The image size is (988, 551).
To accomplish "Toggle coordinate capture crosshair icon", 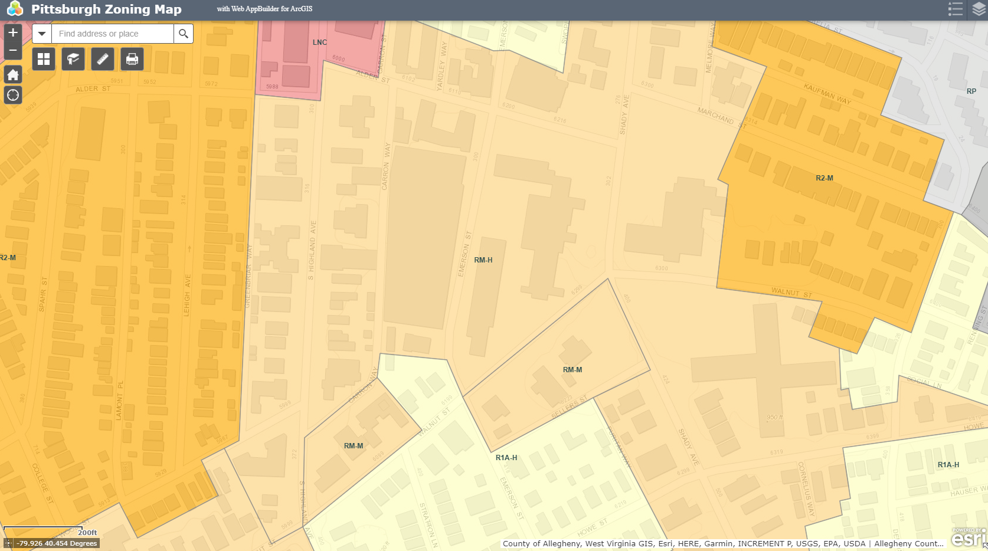I will pyautogui.click(x=8, y=543).
